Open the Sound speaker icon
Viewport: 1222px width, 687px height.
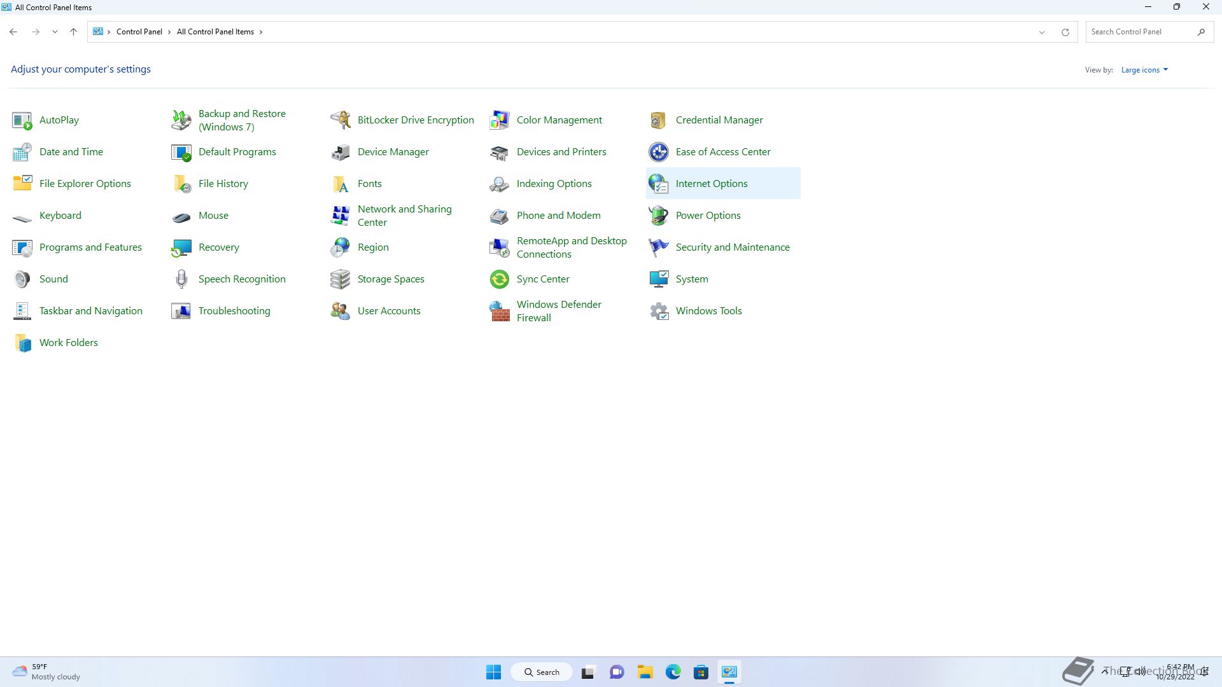(x=22, y=279)
